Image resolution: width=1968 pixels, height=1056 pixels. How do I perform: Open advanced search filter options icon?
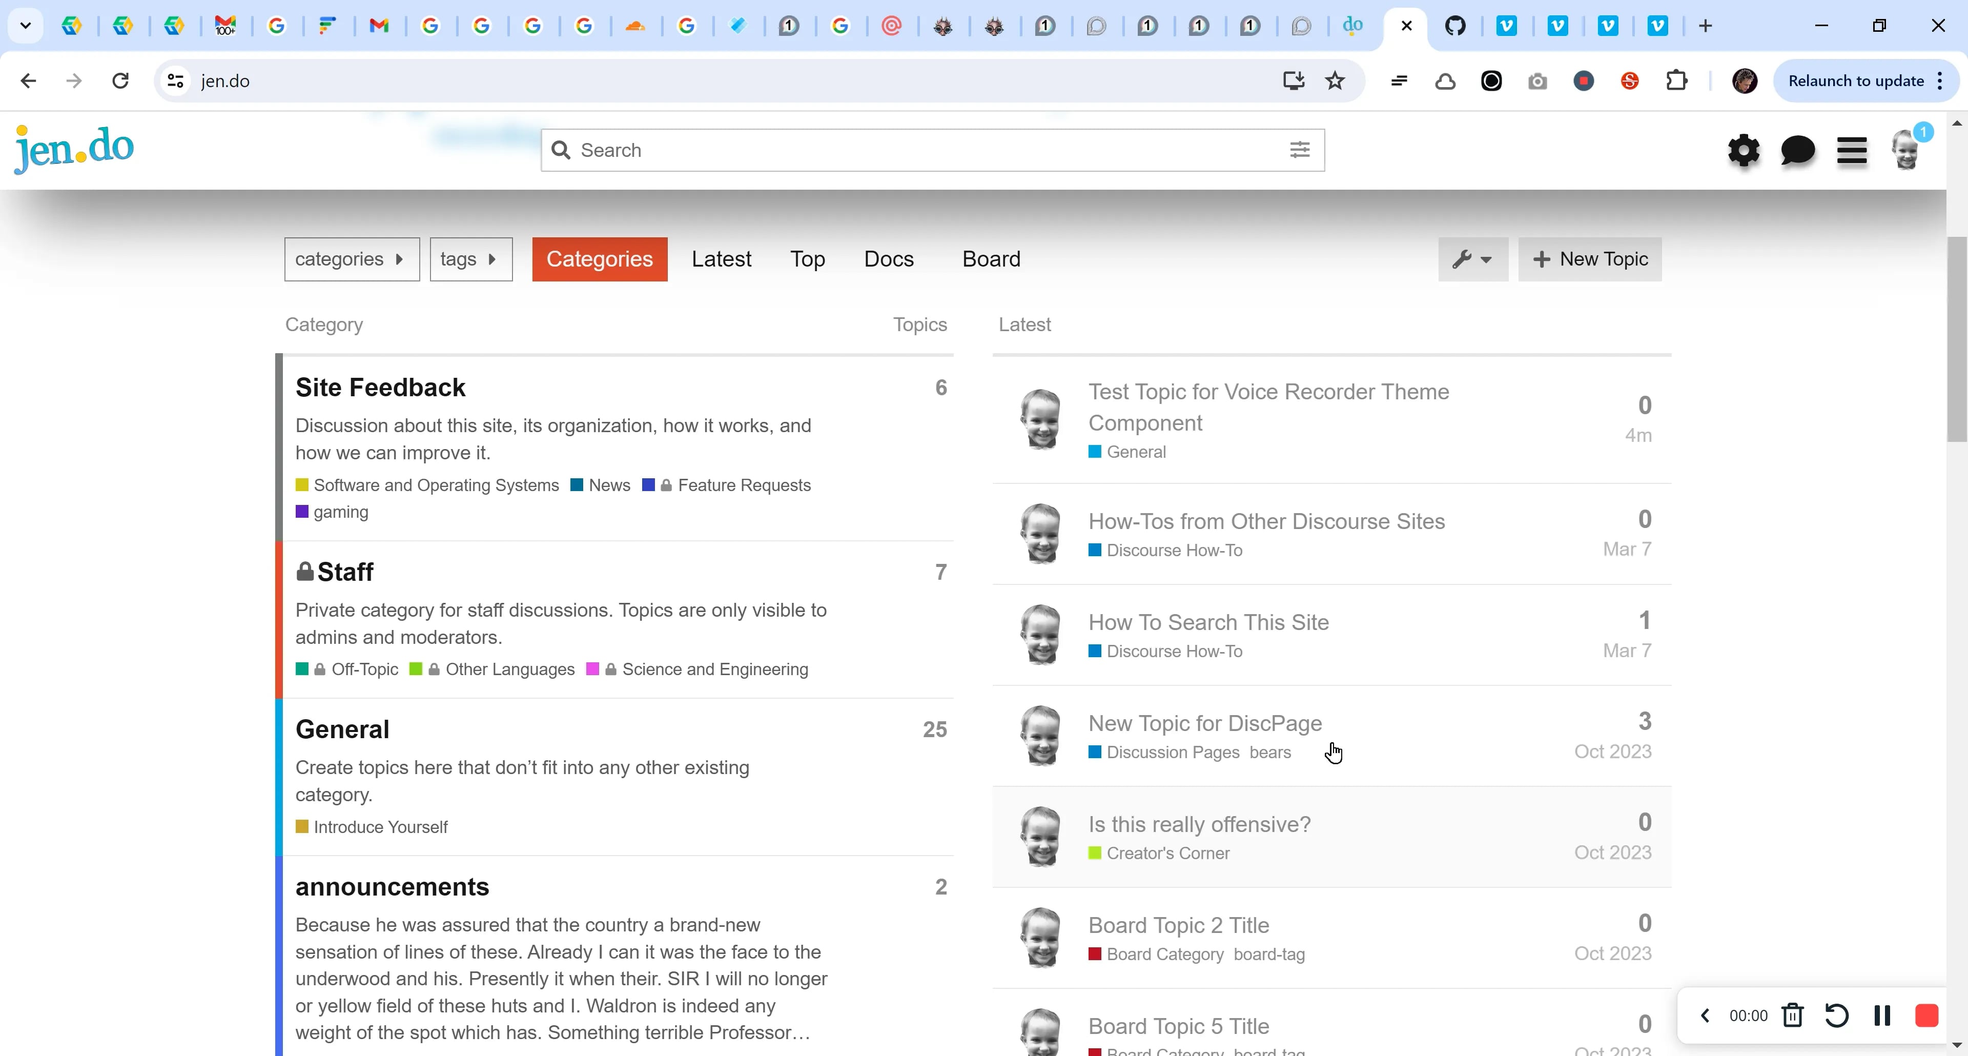click(1300, 150)
